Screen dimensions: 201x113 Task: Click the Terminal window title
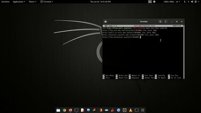point(144,22)
